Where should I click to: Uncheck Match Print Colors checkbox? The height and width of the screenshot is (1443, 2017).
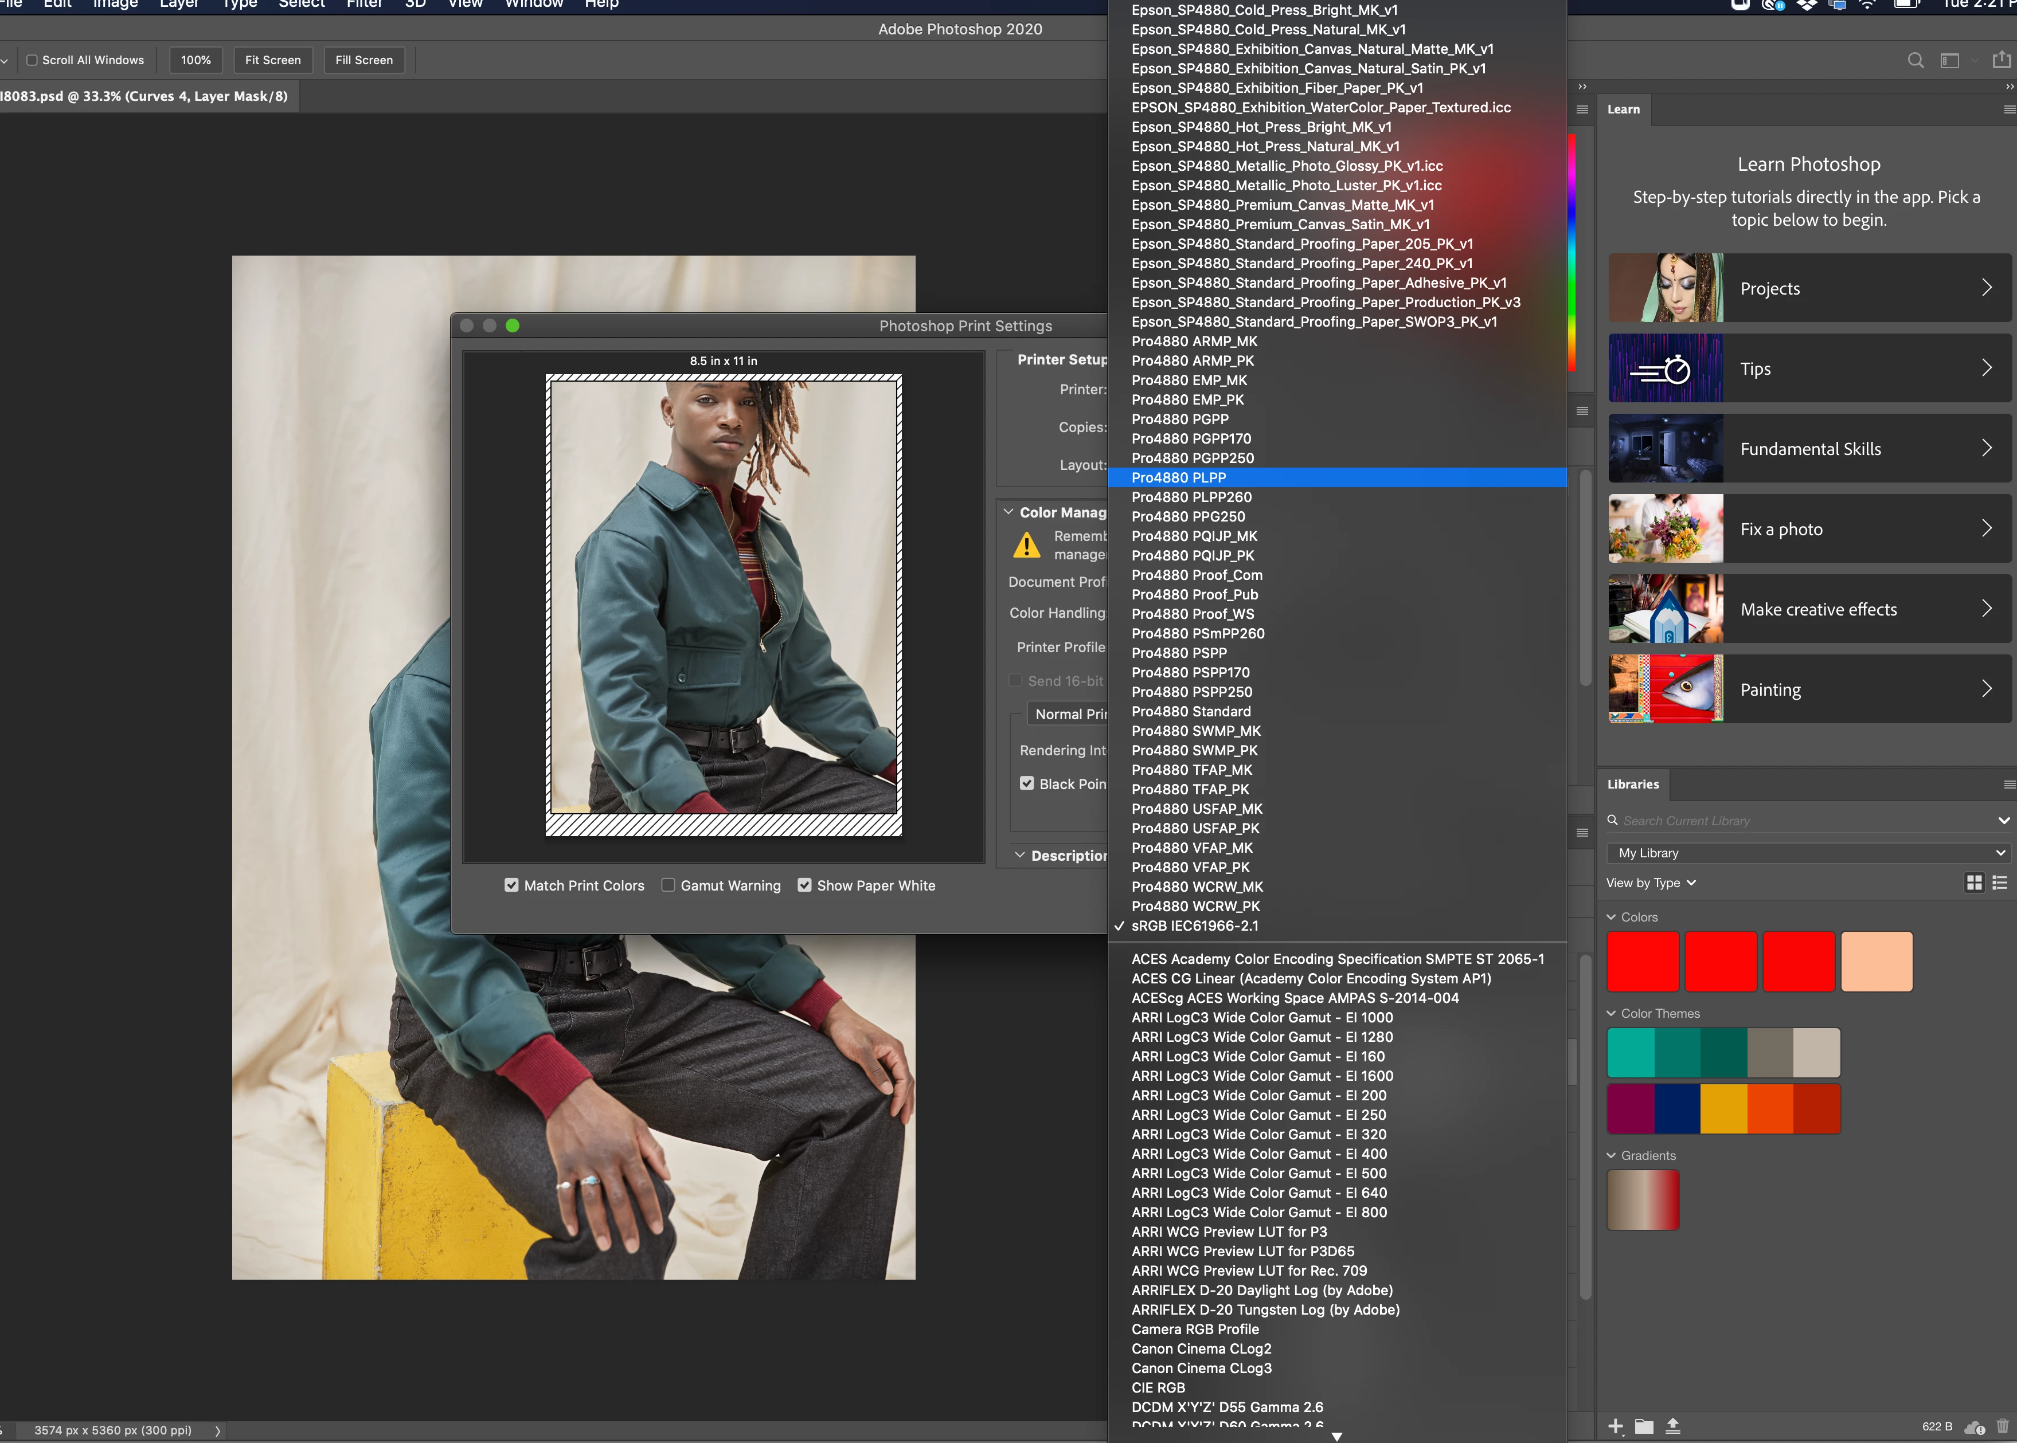tap(511, 885)
